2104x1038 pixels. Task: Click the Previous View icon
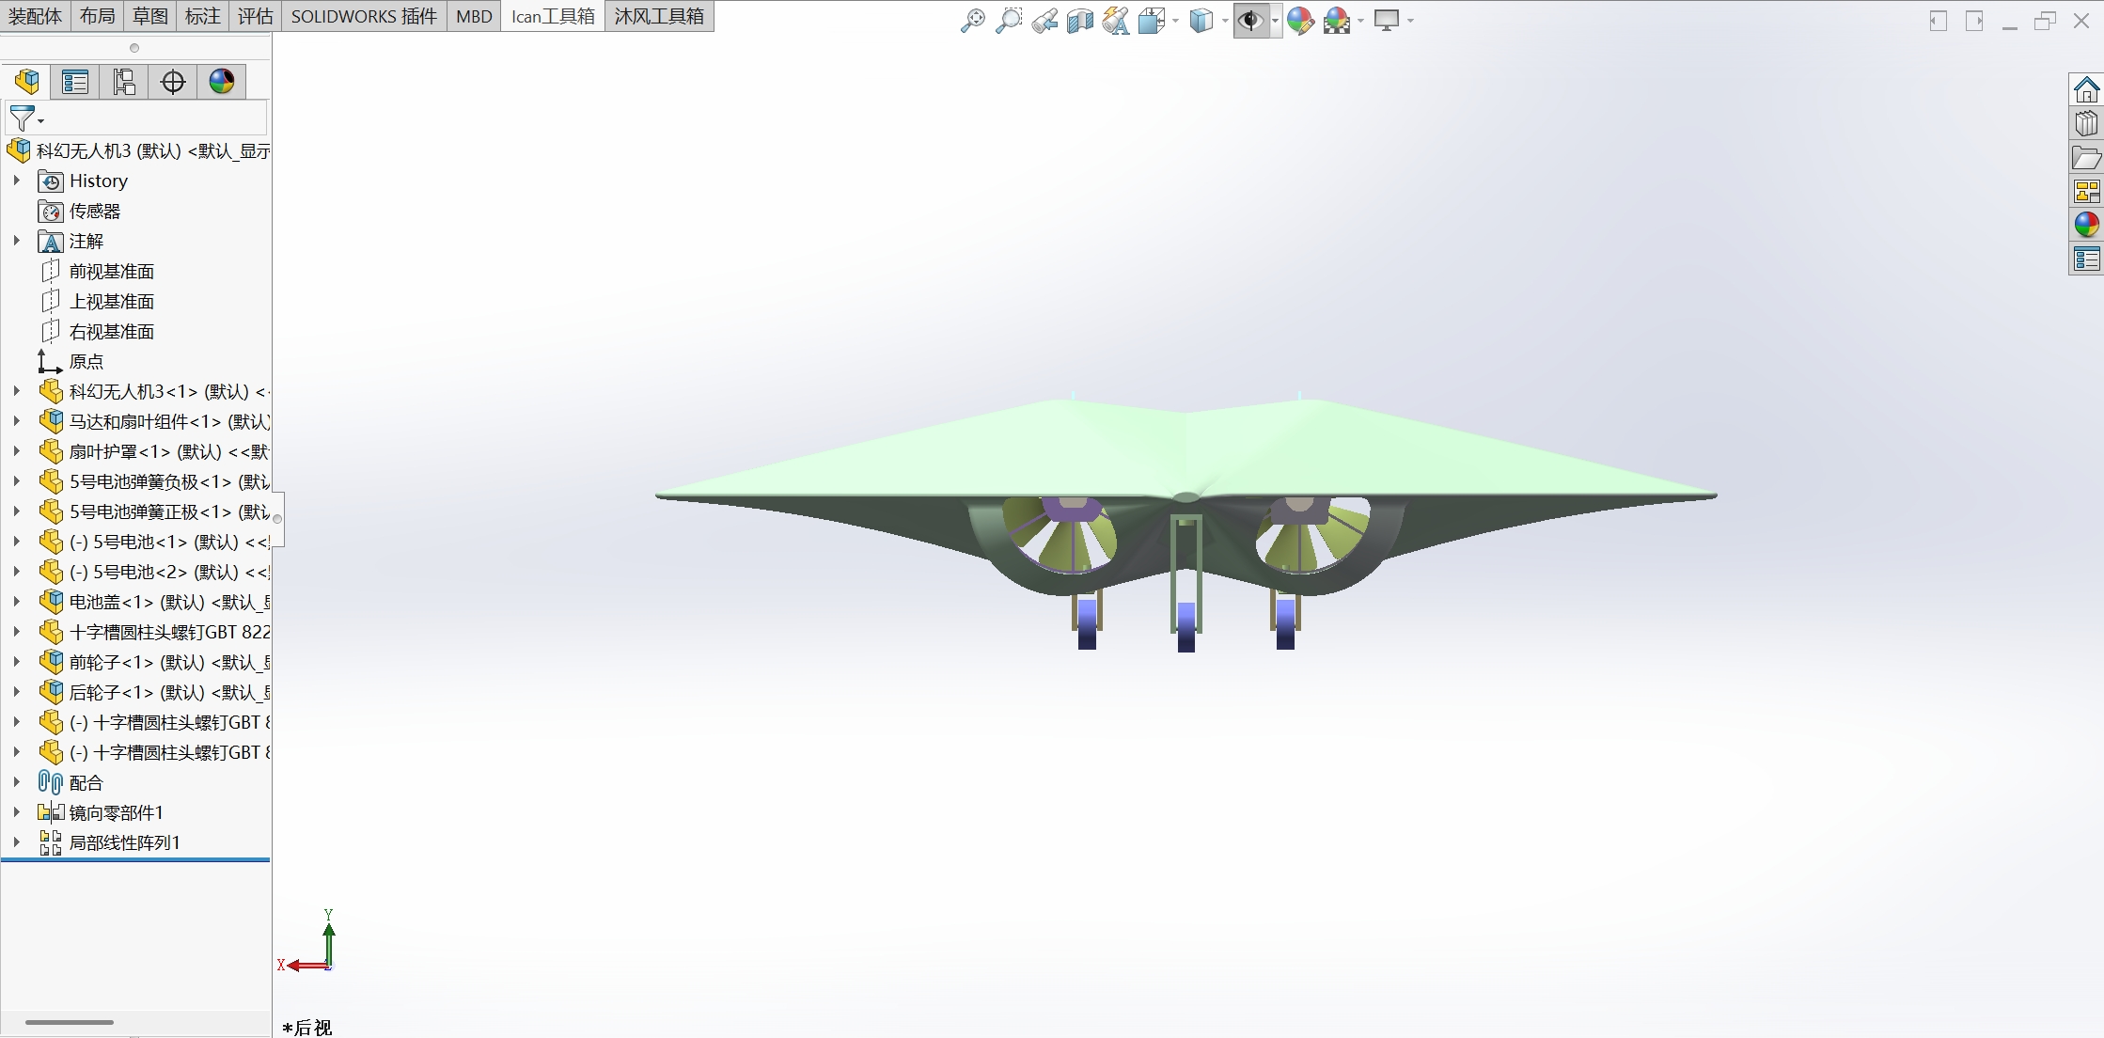coord(1044,20)
